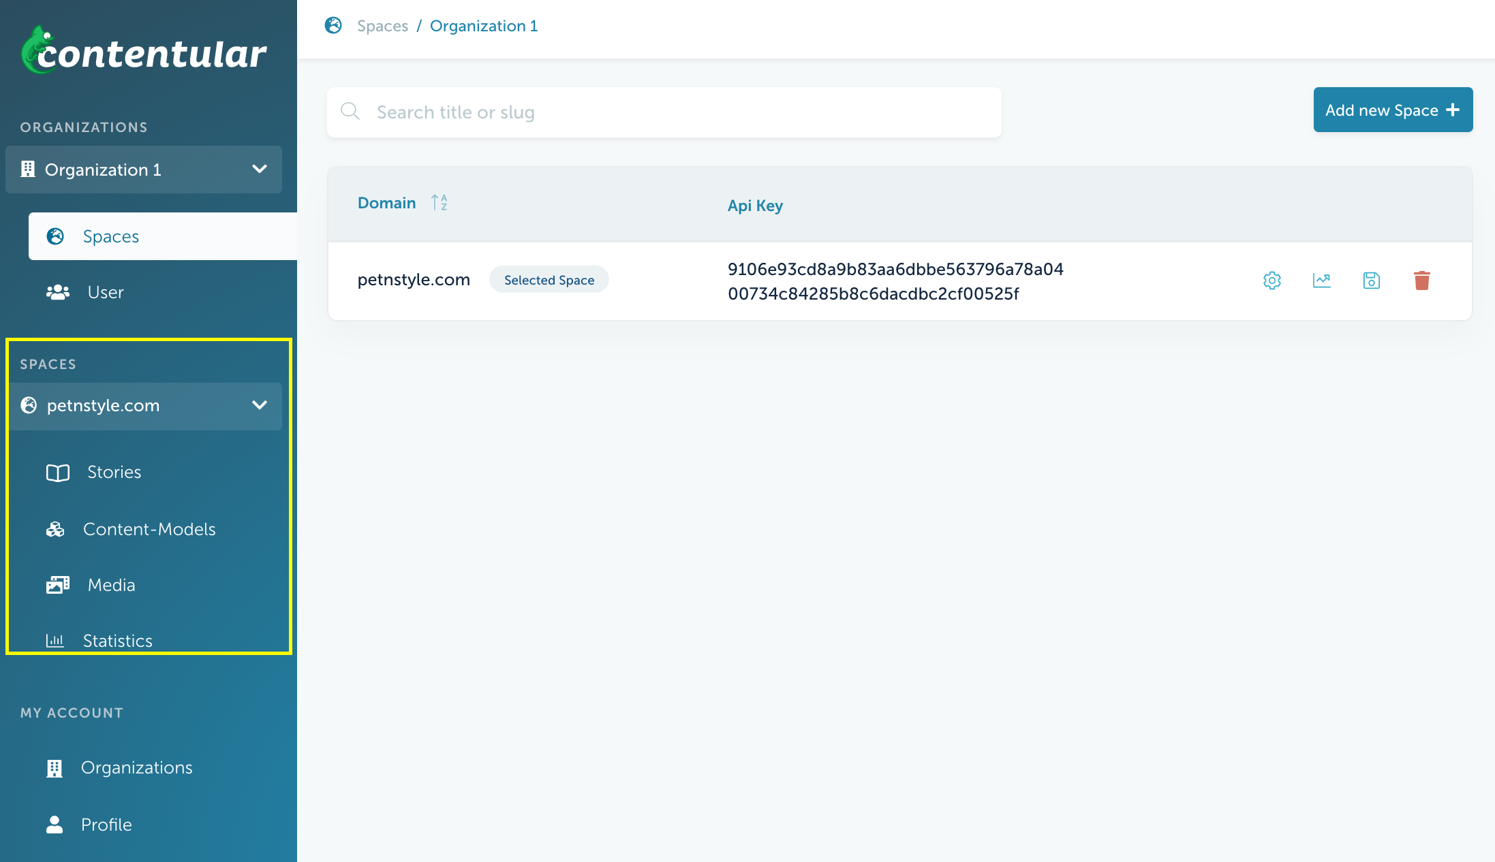Click Spaces breadcrumb link

click(x=382, y=26)
